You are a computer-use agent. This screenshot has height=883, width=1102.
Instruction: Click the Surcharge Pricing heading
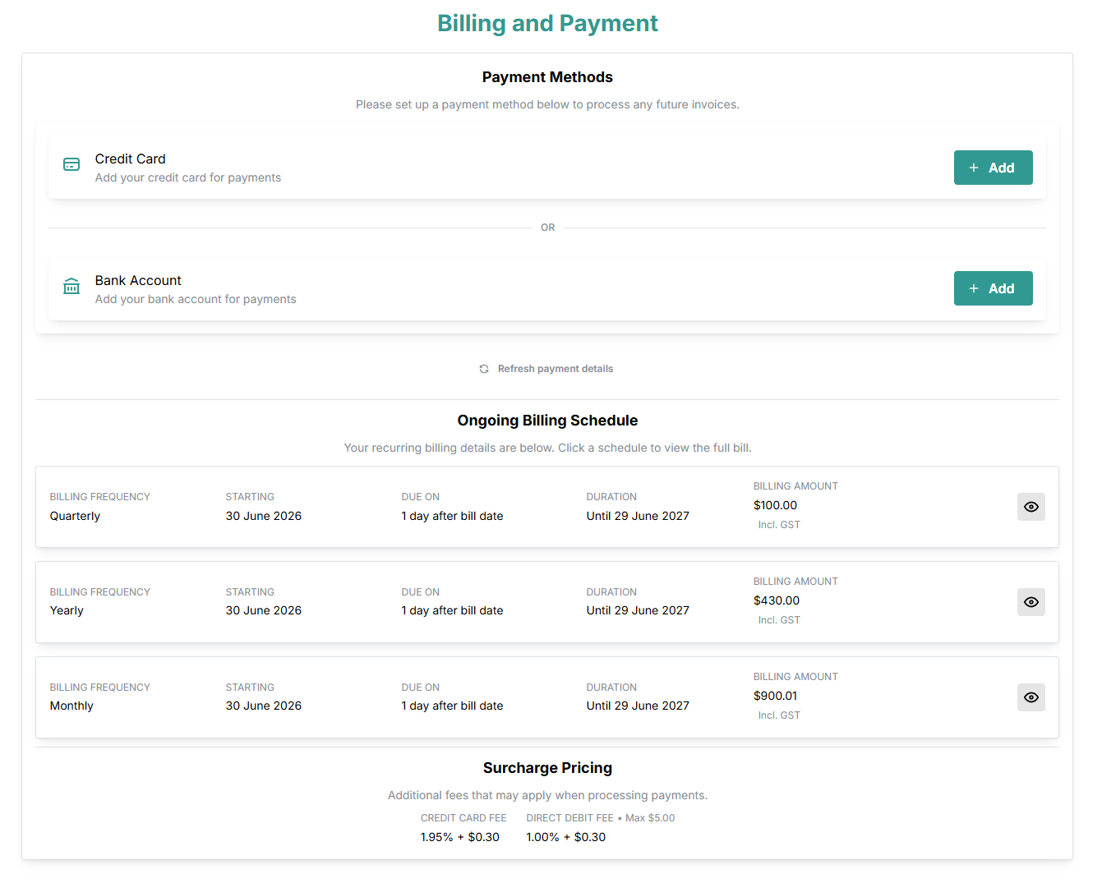[547, 768]
